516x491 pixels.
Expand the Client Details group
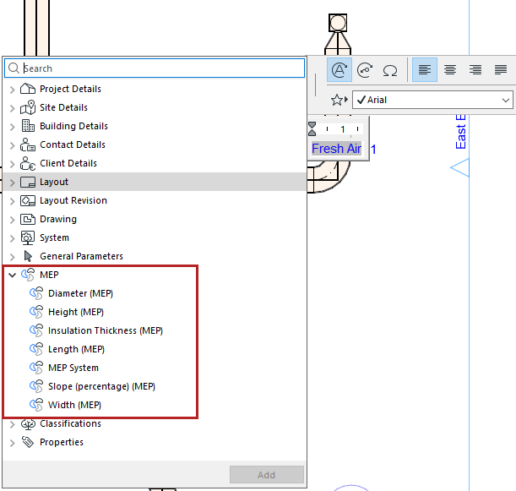pos(12,164)
